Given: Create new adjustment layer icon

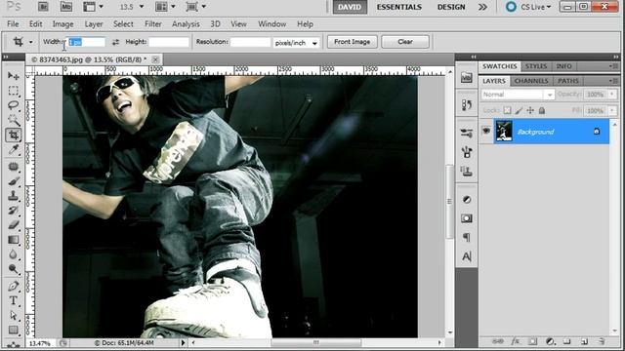Looking at the screenshot, I should (x=550, y=341).
